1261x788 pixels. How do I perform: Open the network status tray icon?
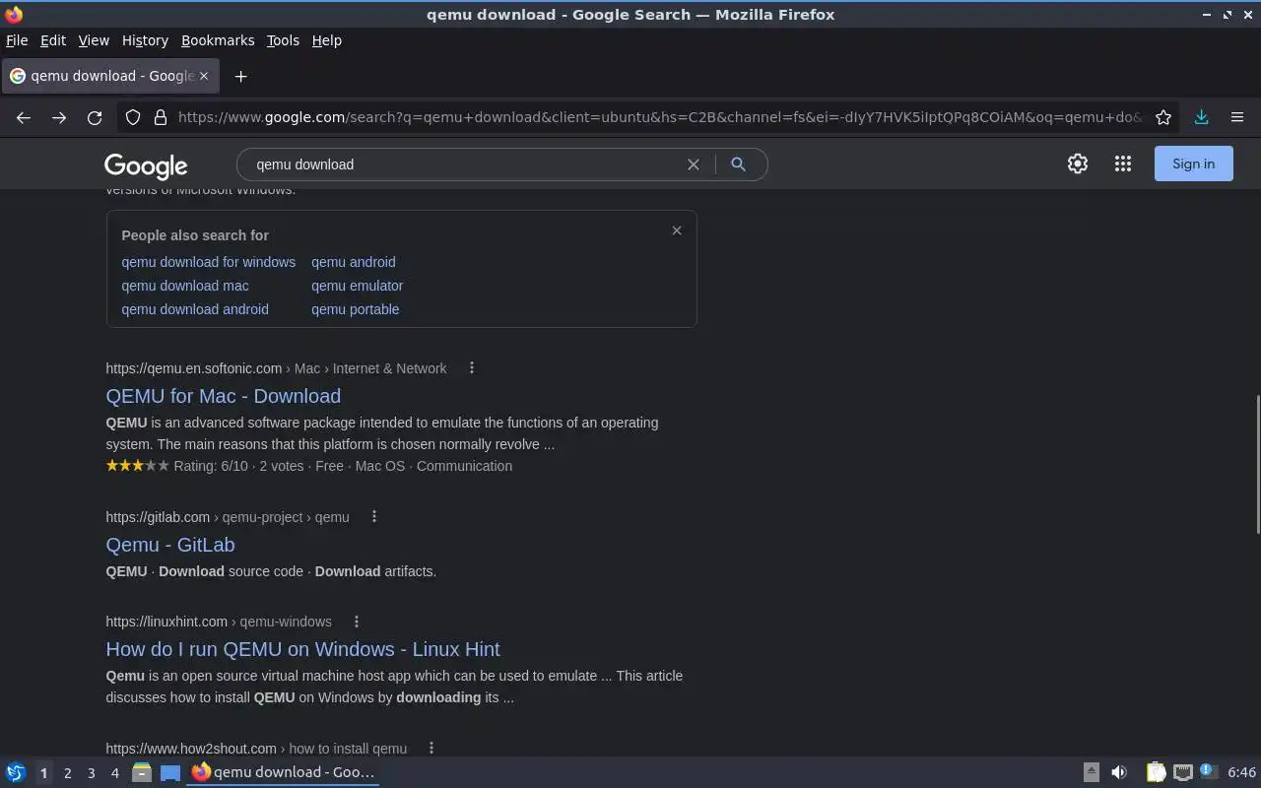tap(1183, 772)
